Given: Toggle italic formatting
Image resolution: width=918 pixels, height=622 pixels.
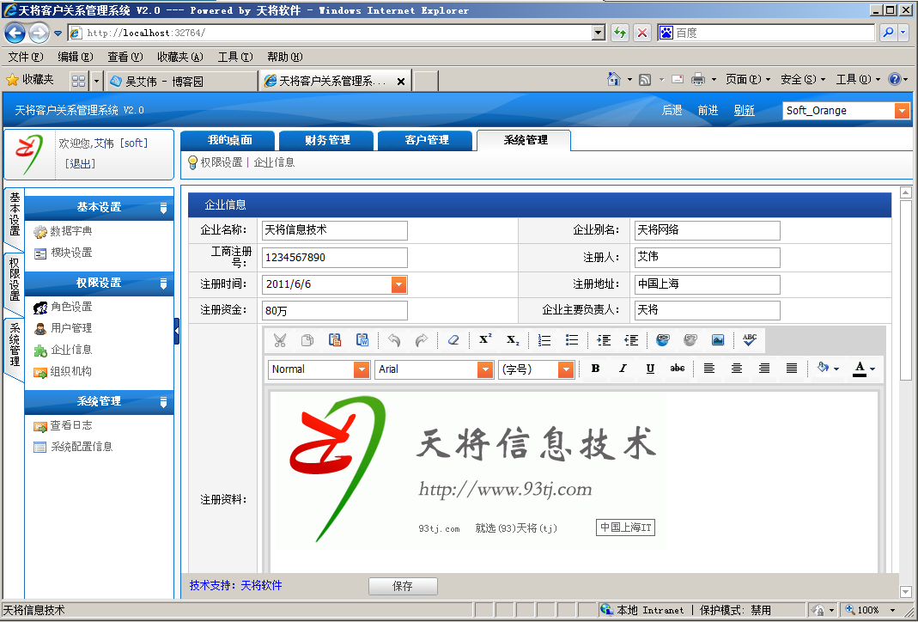Looking at the screenshot, I should (623, 369).
